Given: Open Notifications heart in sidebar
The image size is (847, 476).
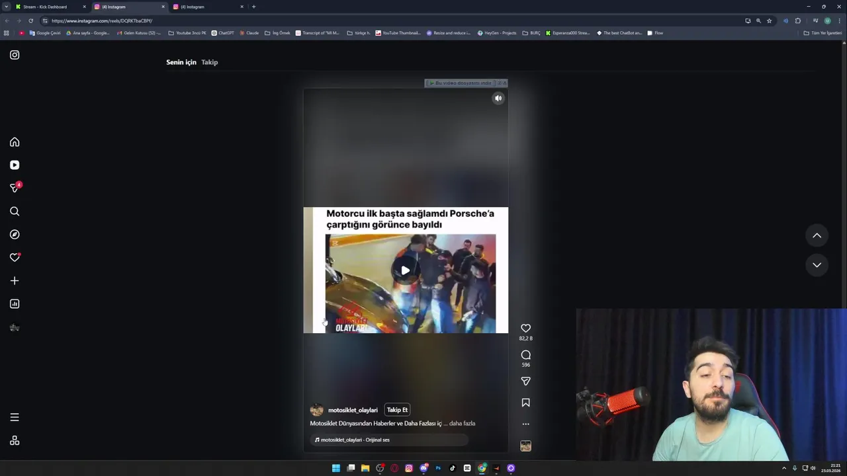Looking at the screenshot, I should pos(15,258).
